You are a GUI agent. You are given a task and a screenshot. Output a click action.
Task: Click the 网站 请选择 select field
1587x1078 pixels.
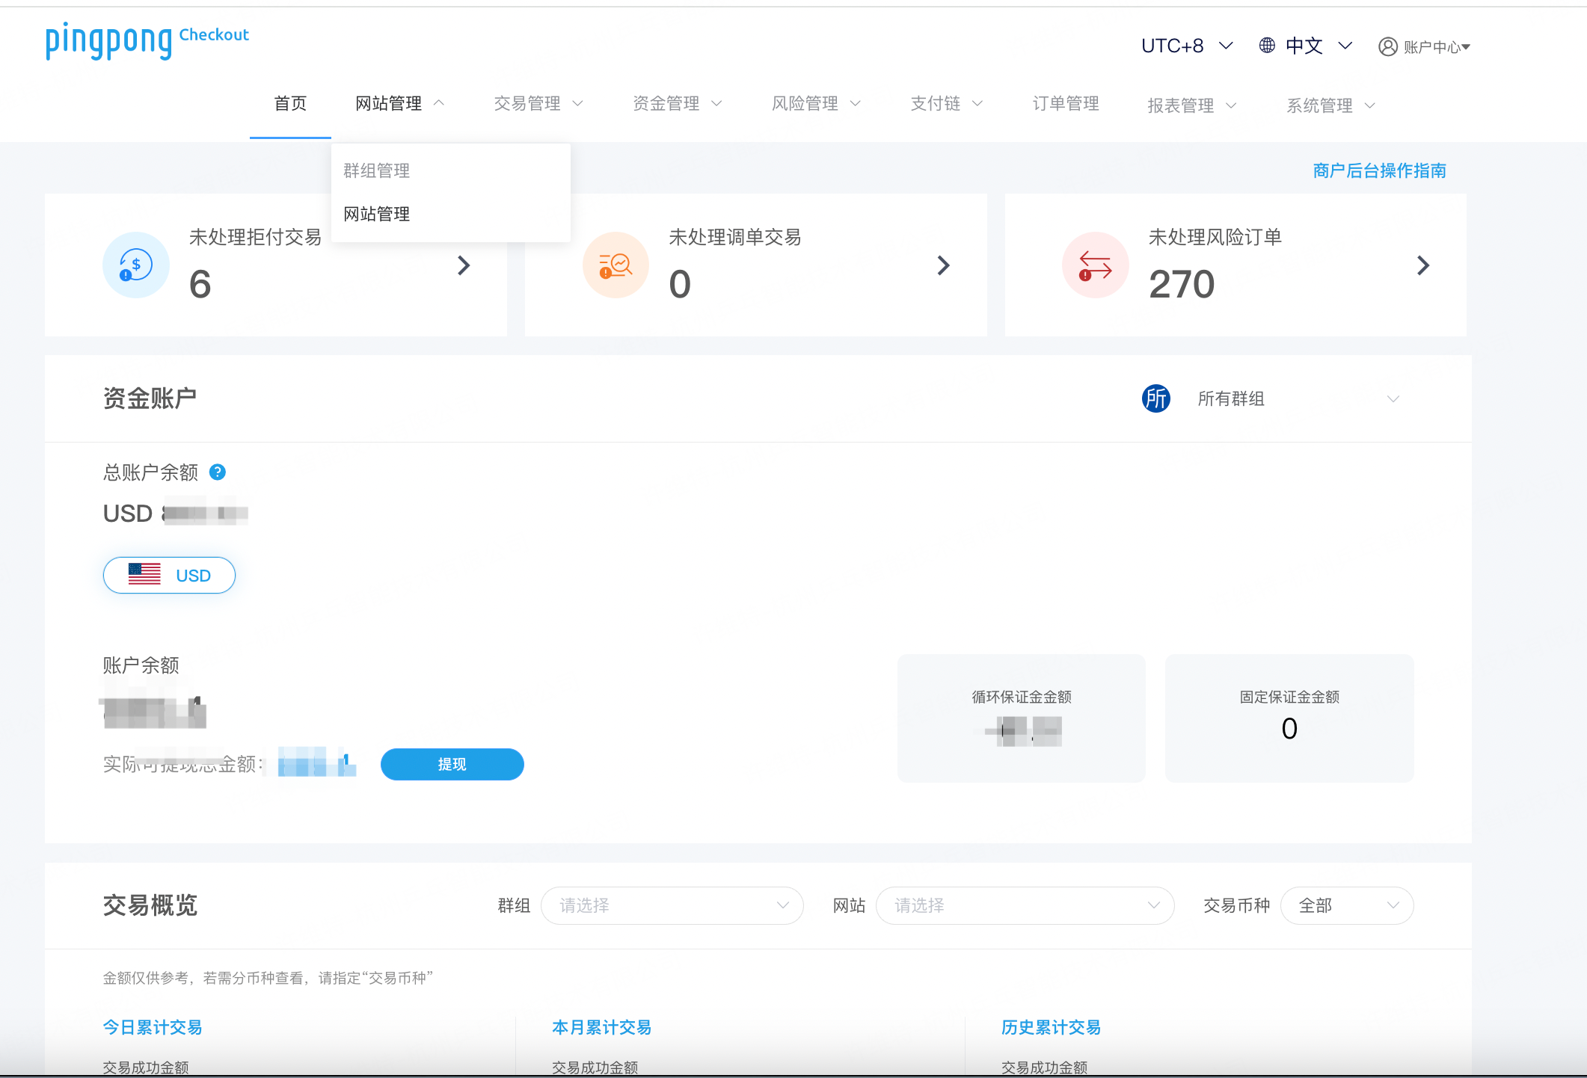coord(1024,906)
